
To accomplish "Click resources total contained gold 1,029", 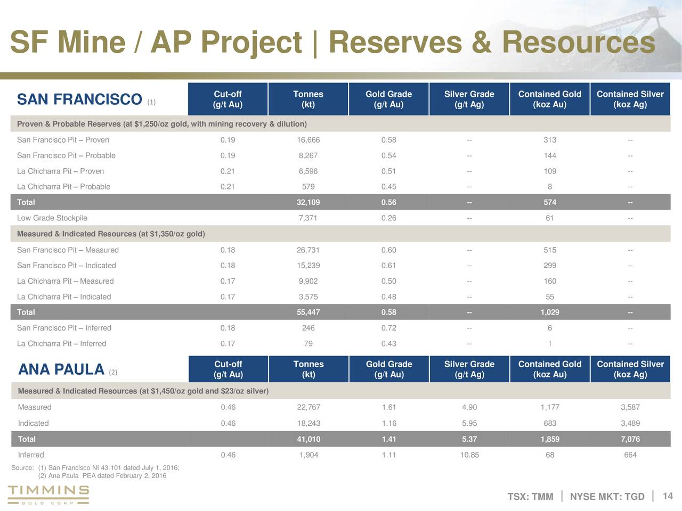I will click(x=550, y=312).
